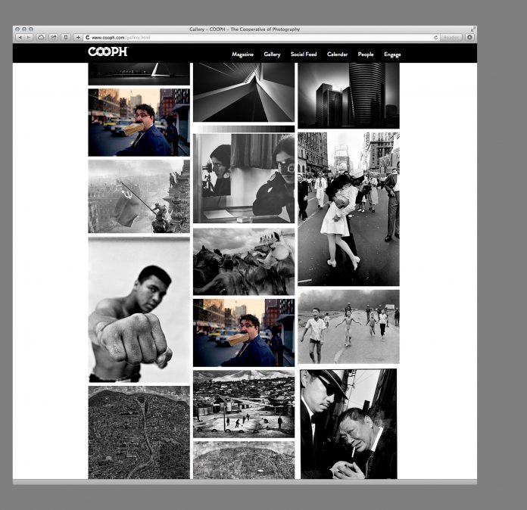Select the Engage navigation item
Image resolution: width=527 pixels, height=510 pixels.
pyautogui.click(x=392, y=54)
